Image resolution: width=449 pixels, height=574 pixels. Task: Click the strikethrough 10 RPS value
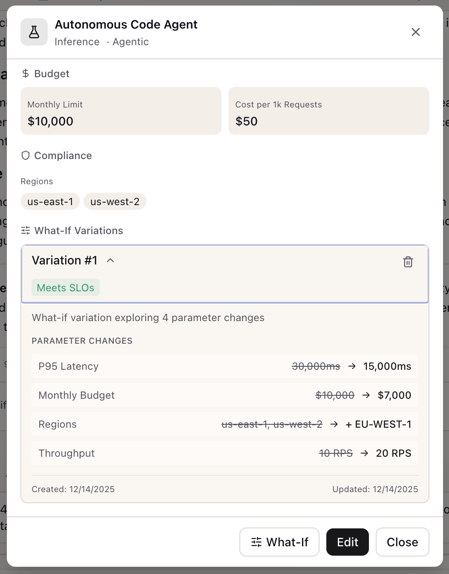[x=336, y=453]
